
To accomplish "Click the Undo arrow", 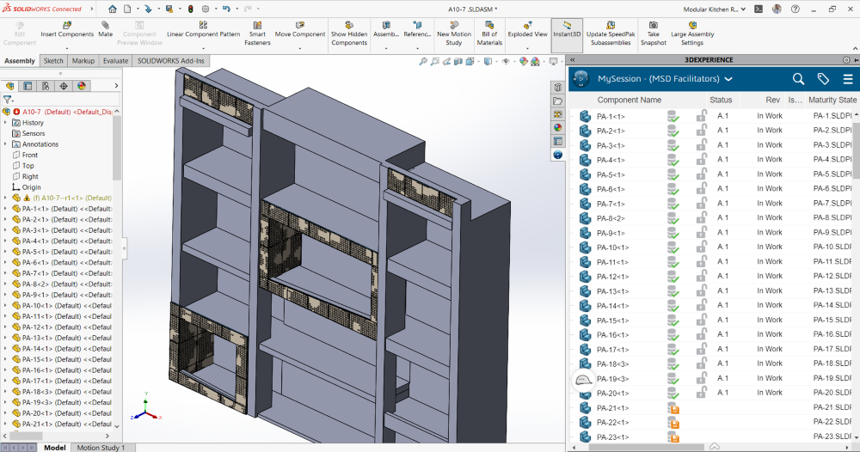I will click(x=226, y=9).
